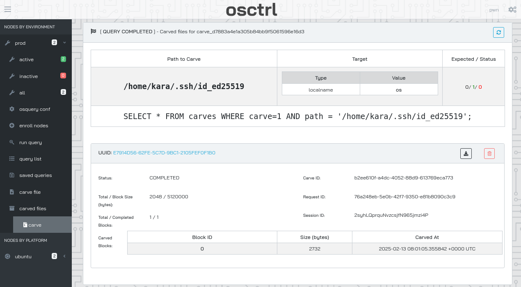This screenshot has width=521, height=287.
Task: Click the prod environment wrench icon
Action: coord(7,43)
